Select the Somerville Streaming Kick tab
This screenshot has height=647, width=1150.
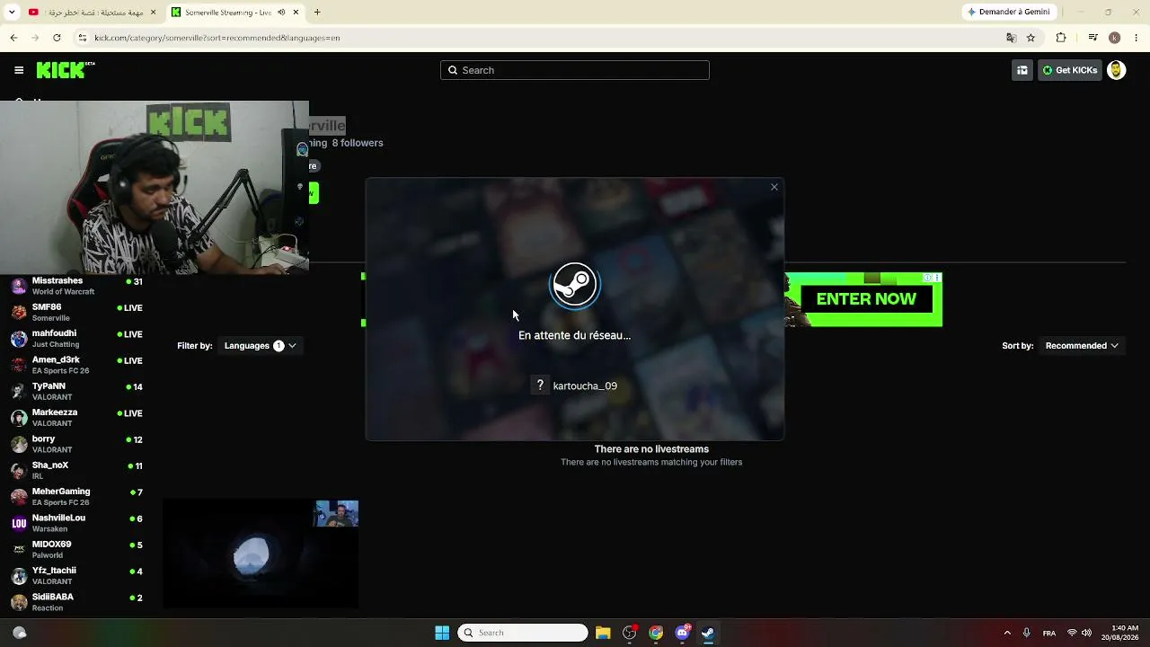tap(235, 13)
